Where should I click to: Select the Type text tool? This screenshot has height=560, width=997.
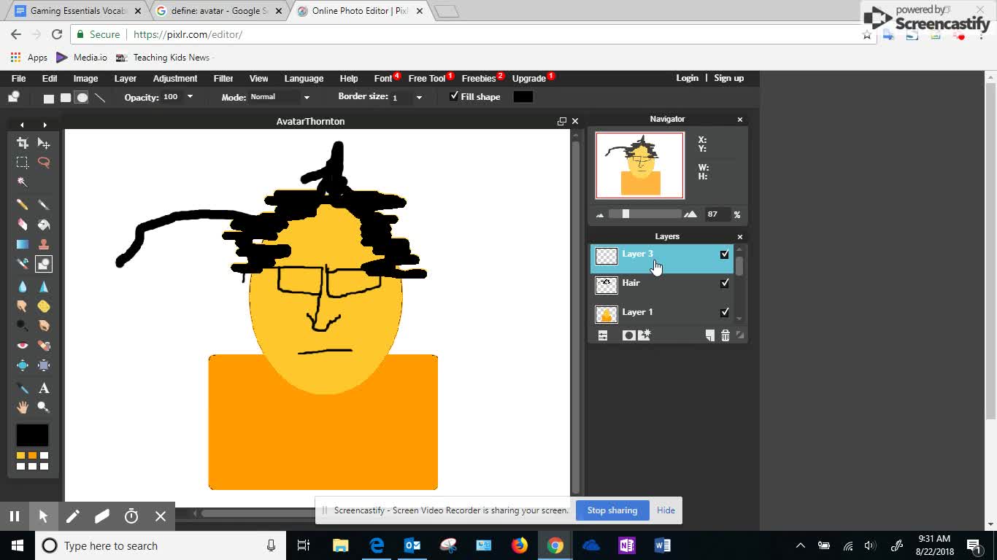click(44, 388)
